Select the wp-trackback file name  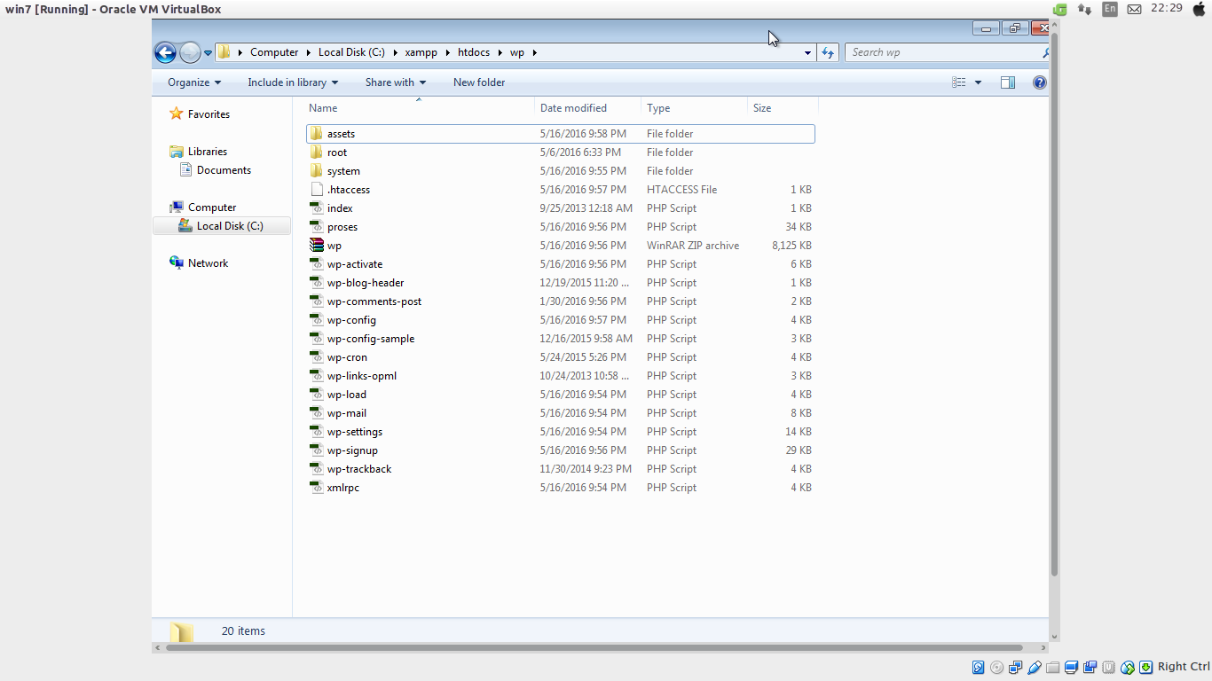click(359, 469)
